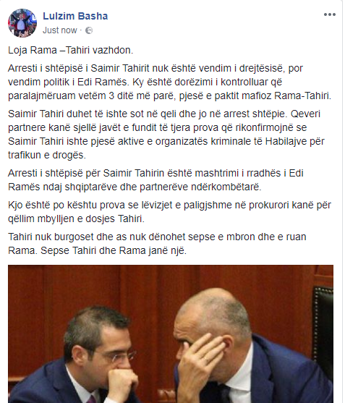The height and width of the screenshot is (403, 345).
Task: Click paragraph starting 'Saimir Tahiri duhet të ishte'
Action: pos(166,135)
